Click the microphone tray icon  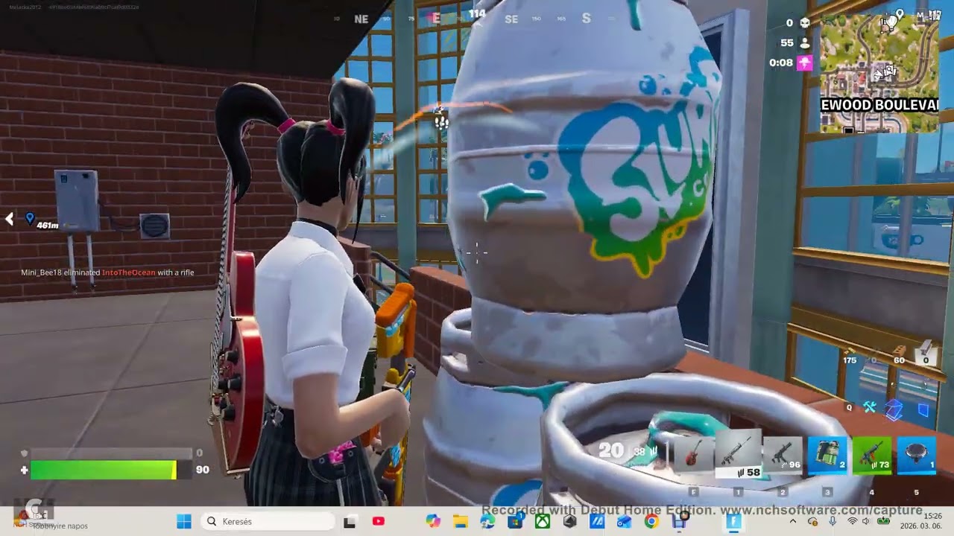pyautogui.click(x=833, y=522)
